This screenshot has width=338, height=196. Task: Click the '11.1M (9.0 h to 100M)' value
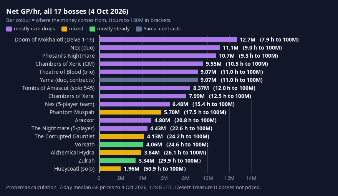(252, 48)
